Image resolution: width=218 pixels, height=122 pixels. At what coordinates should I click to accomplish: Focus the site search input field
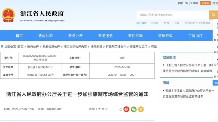point(173,15)
